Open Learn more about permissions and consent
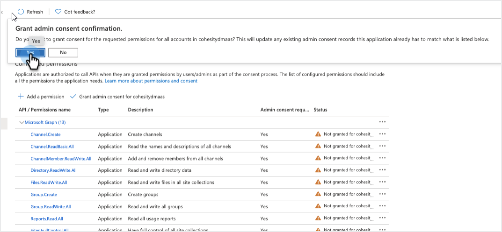This screenshot has width=502, height=232. 151,81
